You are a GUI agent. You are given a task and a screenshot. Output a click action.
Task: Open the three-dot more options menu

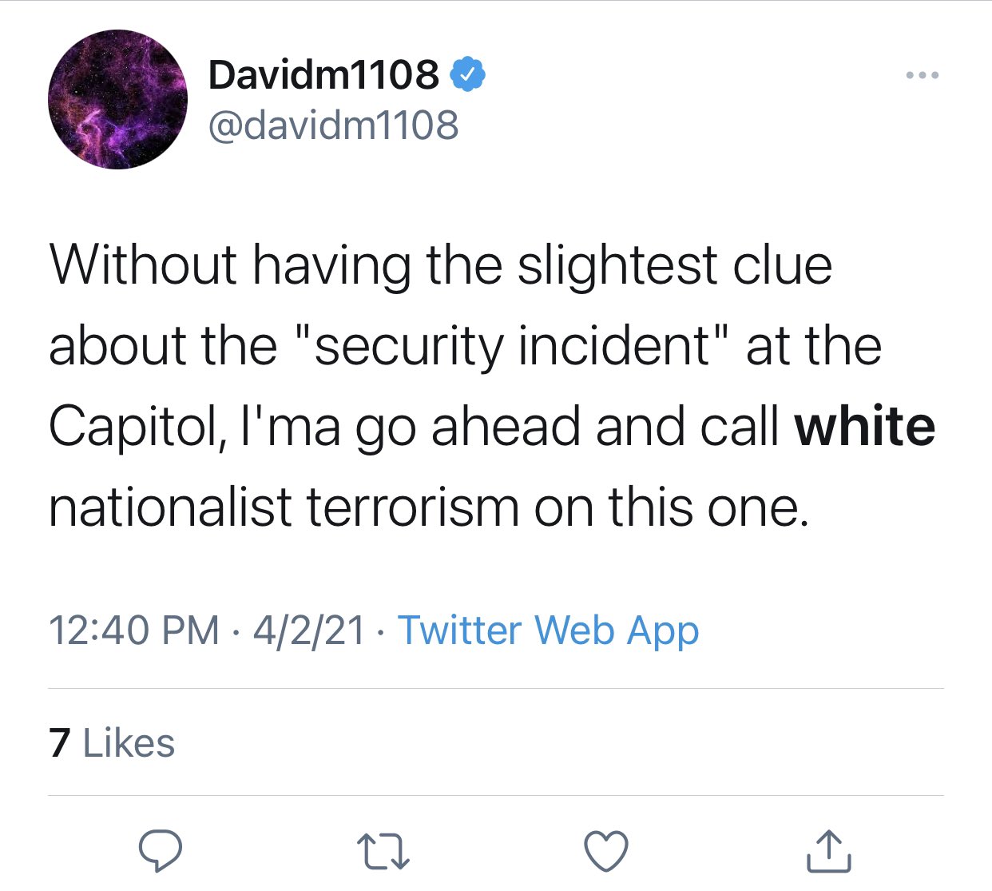coord(923,76)
